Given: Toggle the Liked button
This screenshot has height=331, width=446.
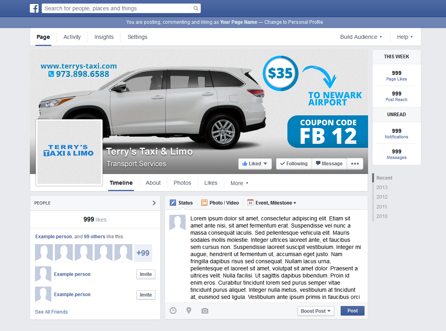Looking at the screenshot, I should [x=254, y=164].
